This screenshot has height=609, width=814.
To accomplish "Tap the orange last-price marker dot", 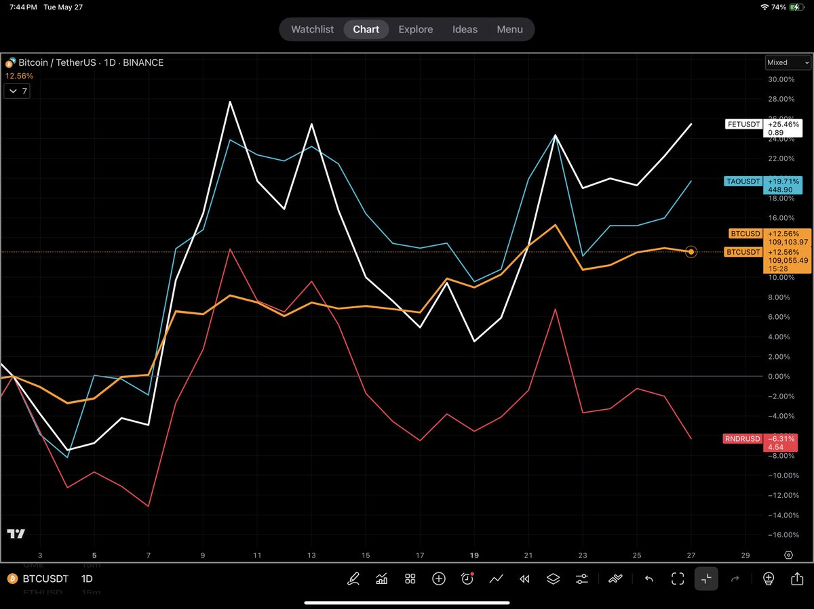I will click(x=691, y=252).
